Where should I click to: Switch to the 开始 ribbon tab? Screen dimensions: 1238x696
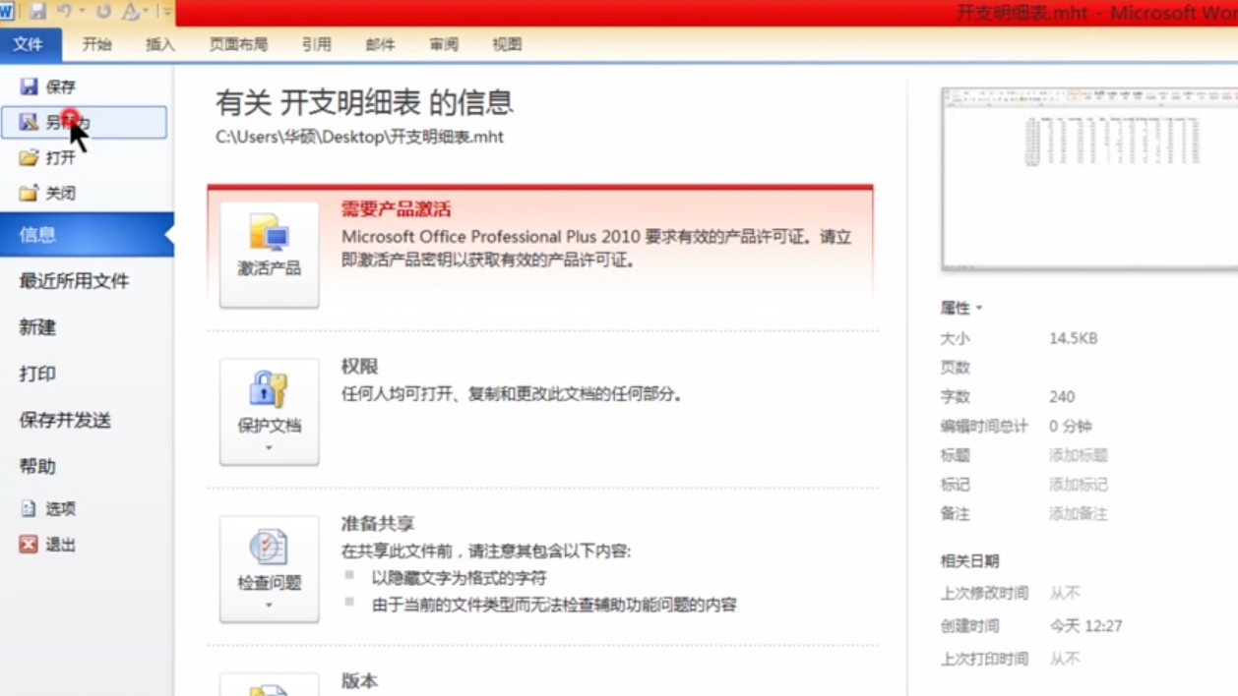pyautogui.click(x=96, y=44)
